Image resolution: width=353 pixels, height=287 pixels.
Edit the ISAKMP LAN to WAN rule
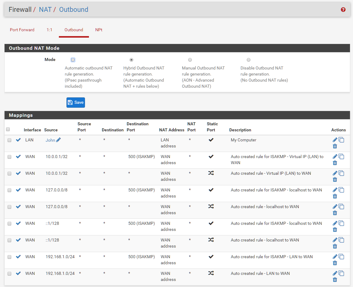coord(335,257)
